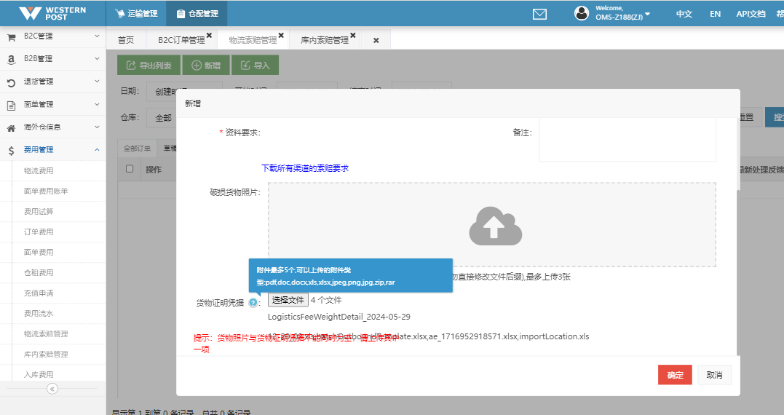Click the Western Post logo

pos(52,13)
